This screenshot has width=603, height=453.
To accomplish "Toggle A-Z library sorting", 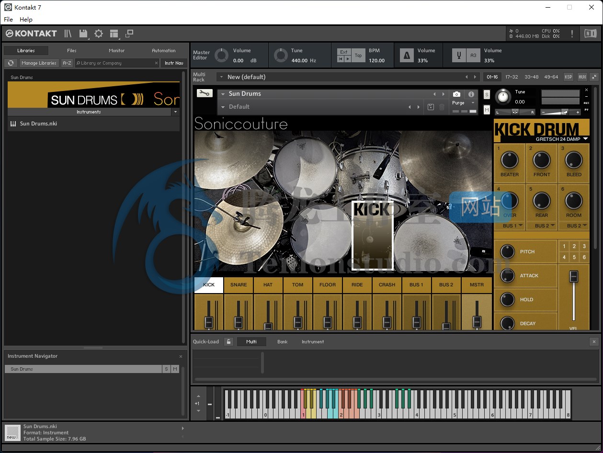I will (x=67, y=63).
